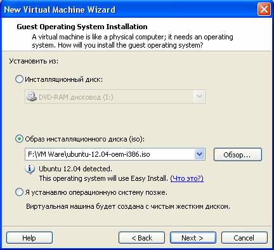Proceed with the Next > button

[x=193, y=238]
